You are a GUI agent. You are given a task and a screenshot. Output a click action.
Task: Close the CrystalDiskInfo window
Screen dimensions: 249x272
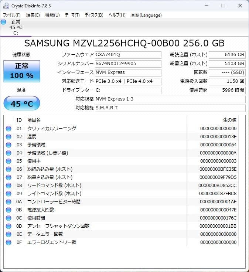click(240, 6)
